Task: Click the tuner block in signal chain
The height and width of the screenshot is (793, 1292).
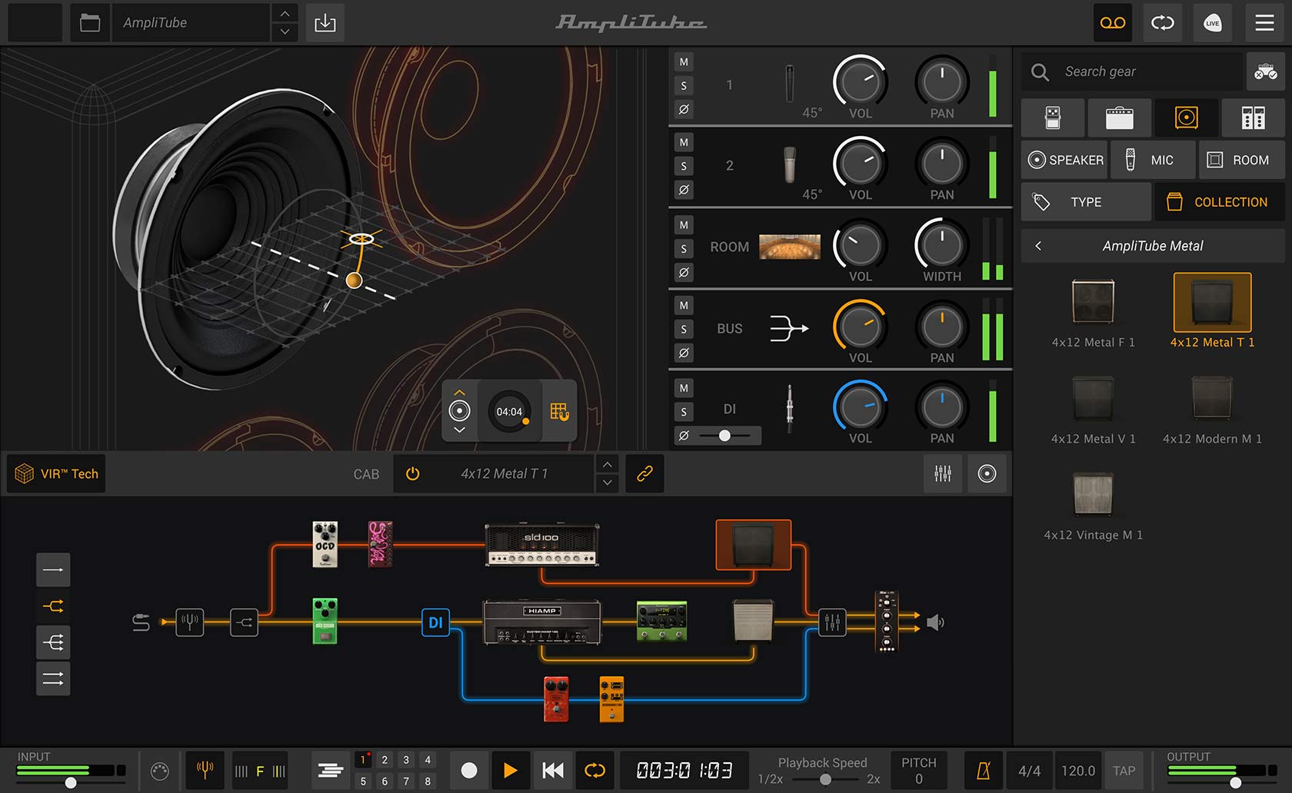Action: click(190, 622)
